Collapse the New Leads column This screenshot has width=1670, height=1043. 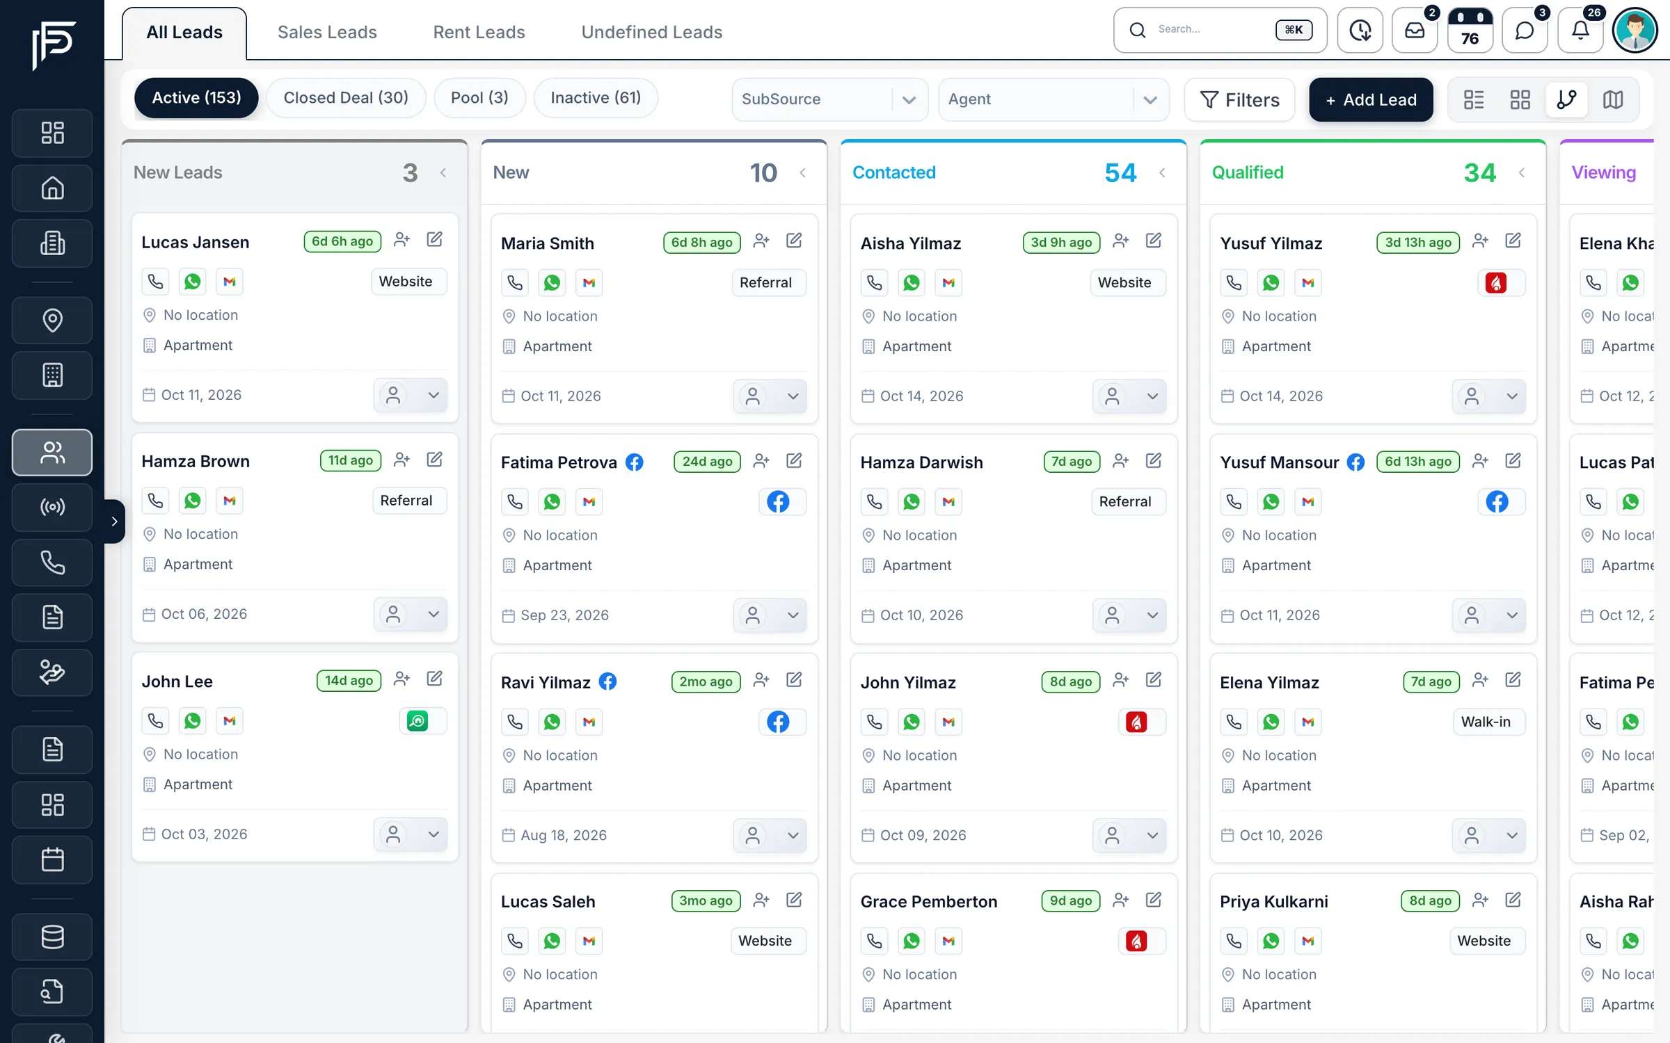click(443, 172)
